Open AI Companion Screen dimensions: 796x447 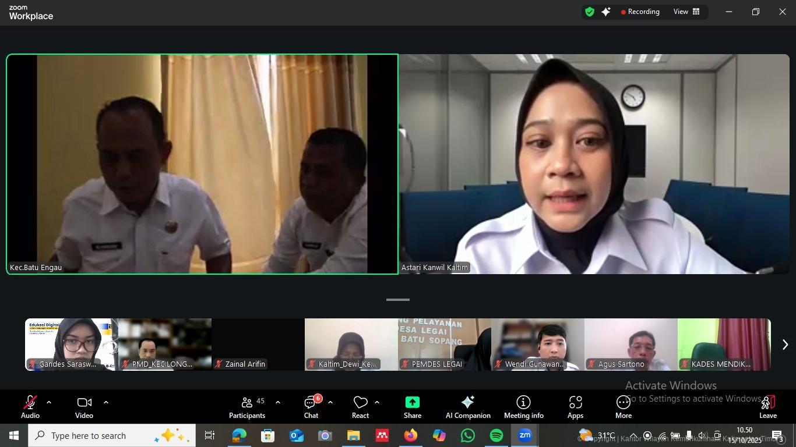[x=467, y=407]
